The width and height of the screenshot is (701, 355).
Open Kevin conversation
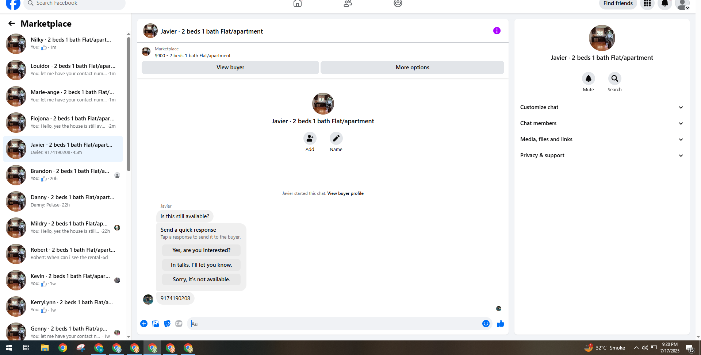tap(63, 280)
